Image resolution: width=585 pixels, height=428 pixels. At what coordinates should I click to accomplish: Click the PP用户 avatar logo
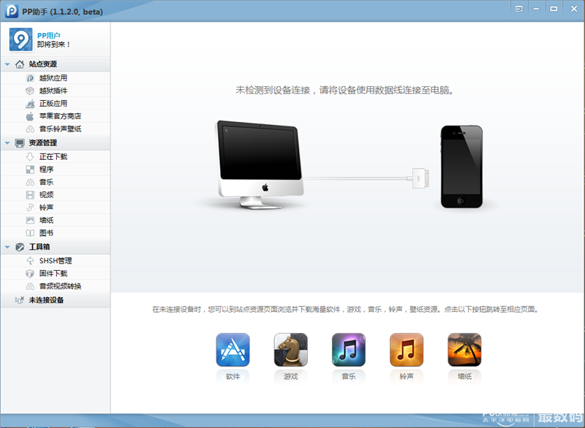[x=20, y=39]
